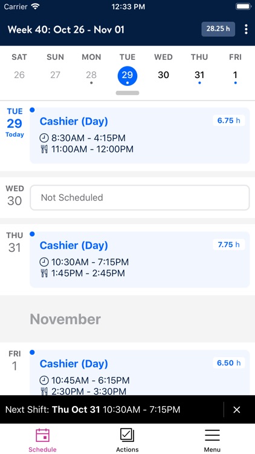The width and height of the screenshot is (255, 454).
Task: Click the clock icon on Thursday's shift
Action: [44, 262]
